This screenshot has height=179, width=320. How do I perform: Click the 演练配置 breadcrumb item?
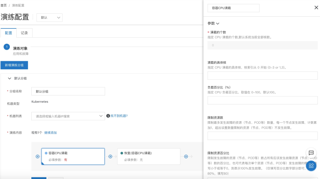[x=18, y=5]
